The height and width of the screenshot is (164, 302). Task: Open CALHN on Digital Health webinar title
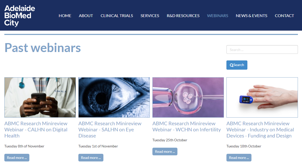coord(36,130)
